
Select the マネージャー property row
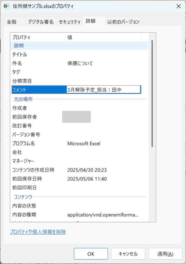pos(79,161)
